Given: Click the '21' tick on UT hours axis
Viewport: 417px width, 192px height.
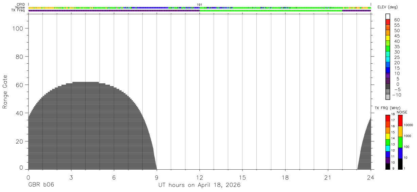Looking at the screenshot, I should 328,177.
